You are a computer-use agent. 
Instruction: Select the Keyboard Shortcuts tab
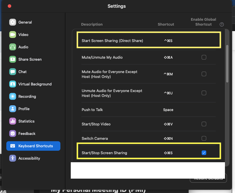33,146
